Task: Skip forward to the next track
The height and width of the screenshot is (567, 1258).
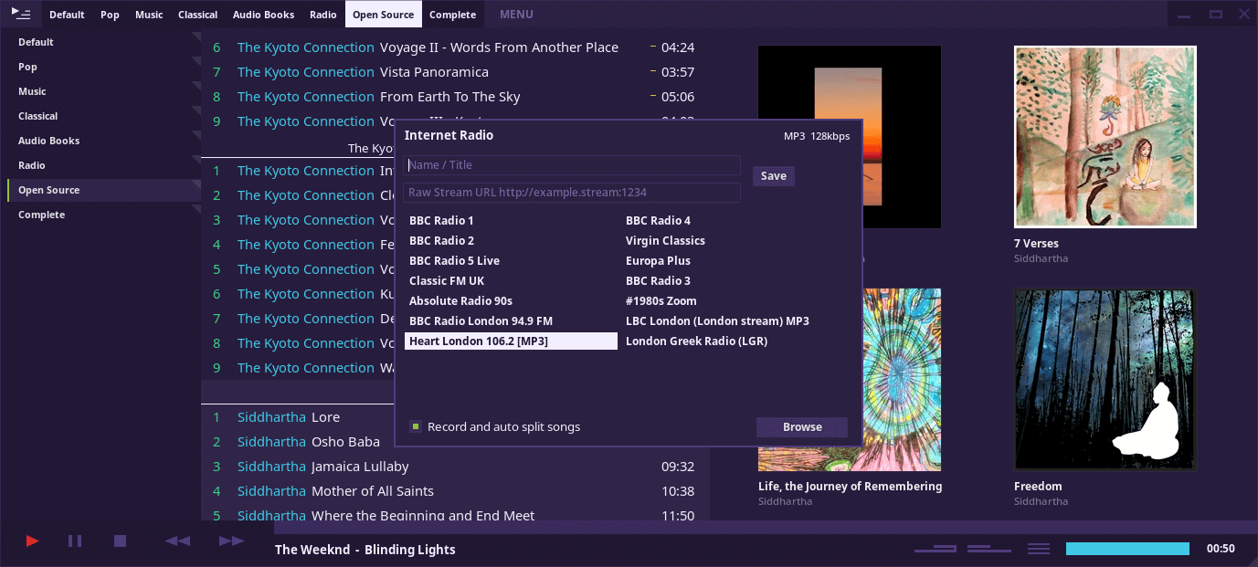Action: click(231, 541)
